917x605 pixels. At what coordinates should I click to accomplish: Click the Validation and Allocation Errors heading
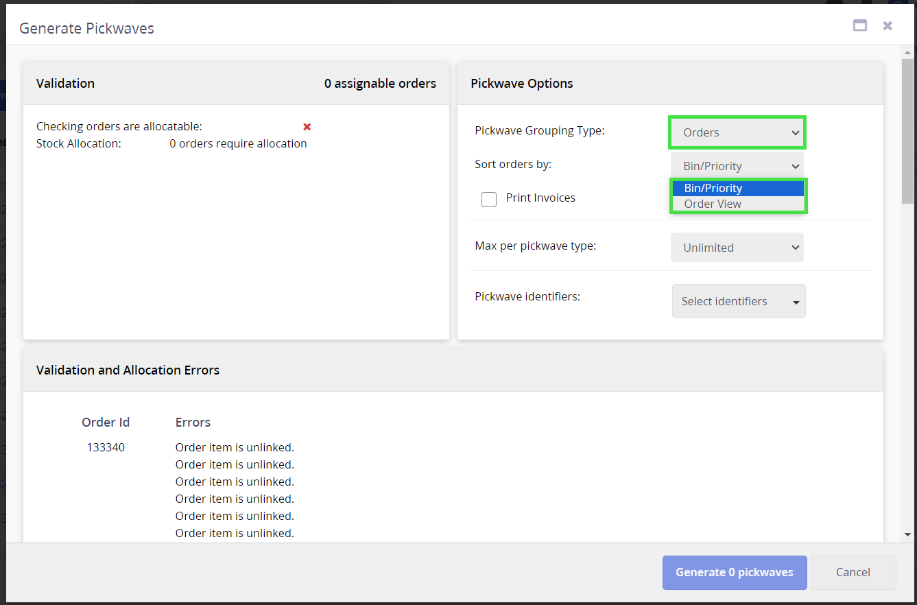pos(128,370)
